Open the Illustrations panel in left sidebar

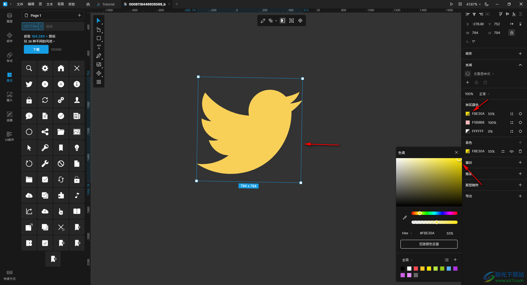pyautogui.click(x=10, y=116)
